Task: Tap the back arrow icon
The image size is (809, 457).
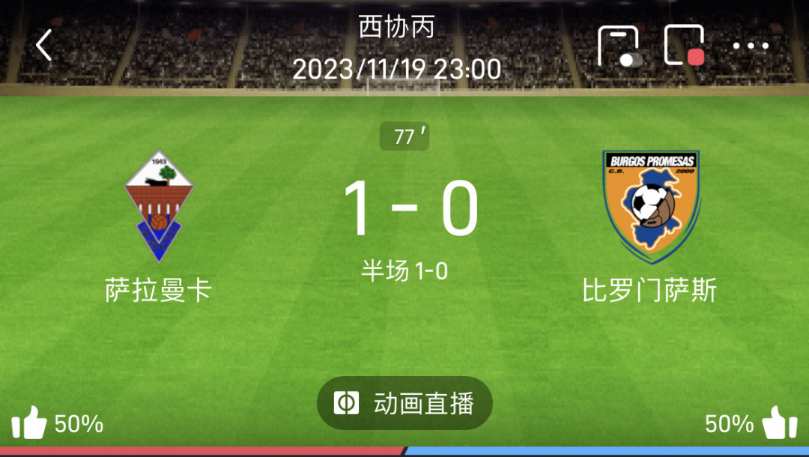Action: [44, 46]
